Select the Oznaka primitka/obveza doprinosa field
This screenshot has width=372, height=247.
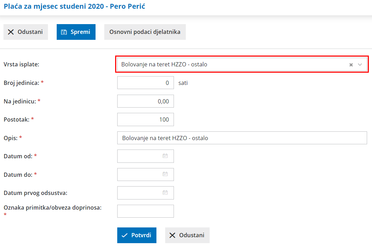point(145,211)
